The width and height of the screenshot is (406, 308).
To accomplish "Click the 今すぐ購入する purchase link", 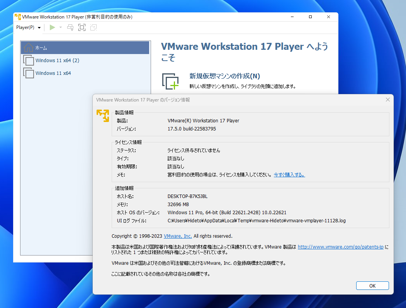I will pyautogui.click(x=289, y=175).
